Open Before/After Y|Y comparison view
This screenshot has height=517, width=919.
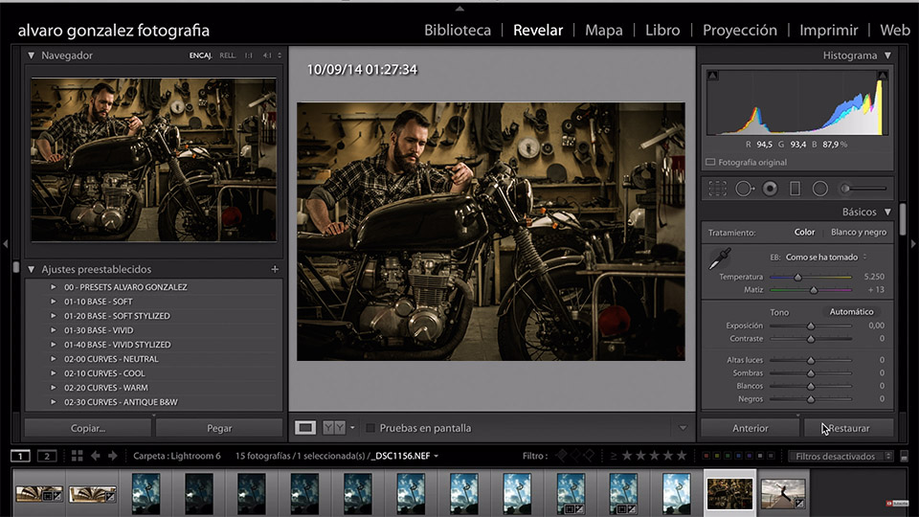333,428
